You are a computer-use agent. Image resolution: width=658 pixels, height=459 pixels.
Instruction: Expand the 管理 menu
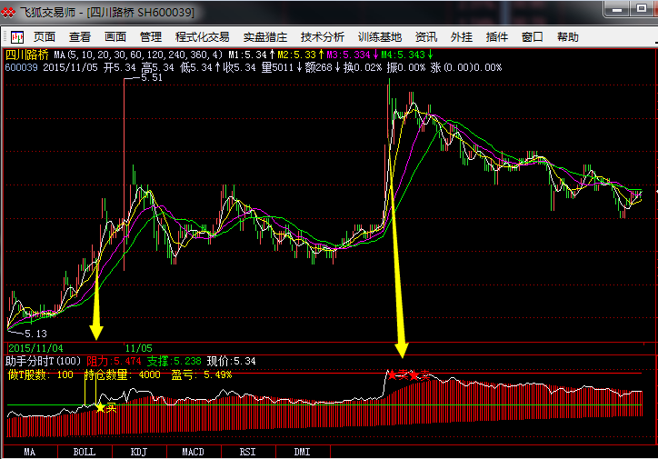pyautogui.click(x=151, y=37)
